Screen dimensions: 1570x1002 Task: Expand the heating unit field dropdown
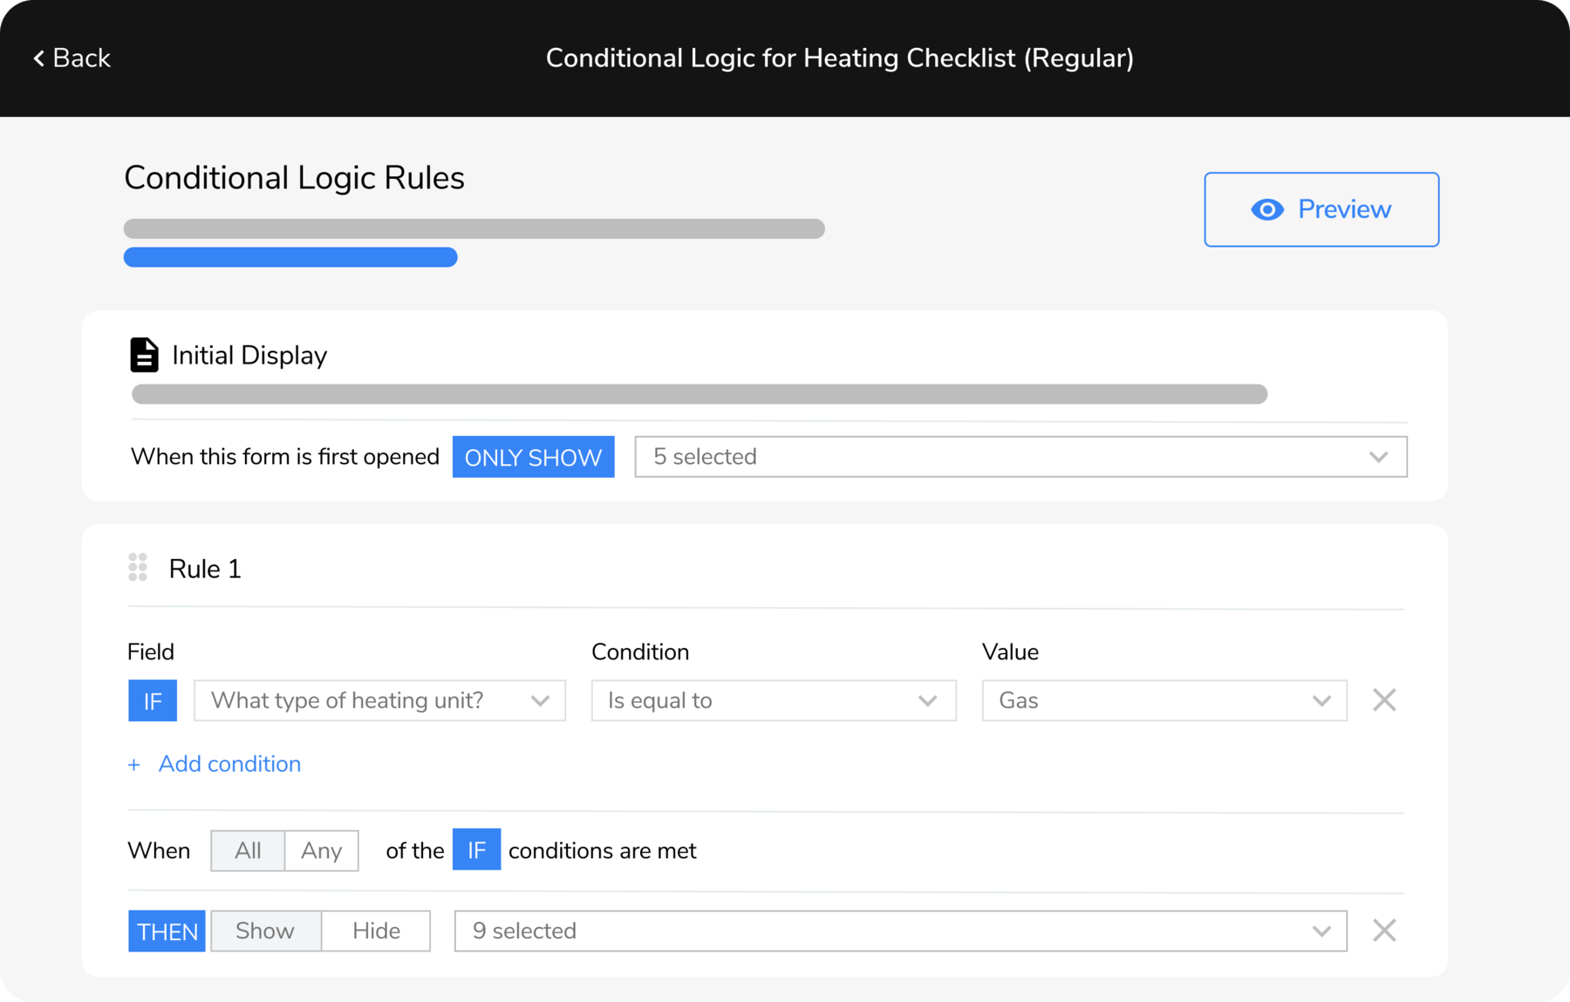click(x=379, y=700)
